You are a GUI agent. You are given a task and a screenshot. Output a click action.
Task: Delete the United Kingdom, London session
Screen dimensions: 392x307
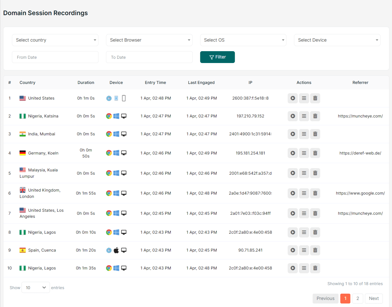tap(315, 193)
